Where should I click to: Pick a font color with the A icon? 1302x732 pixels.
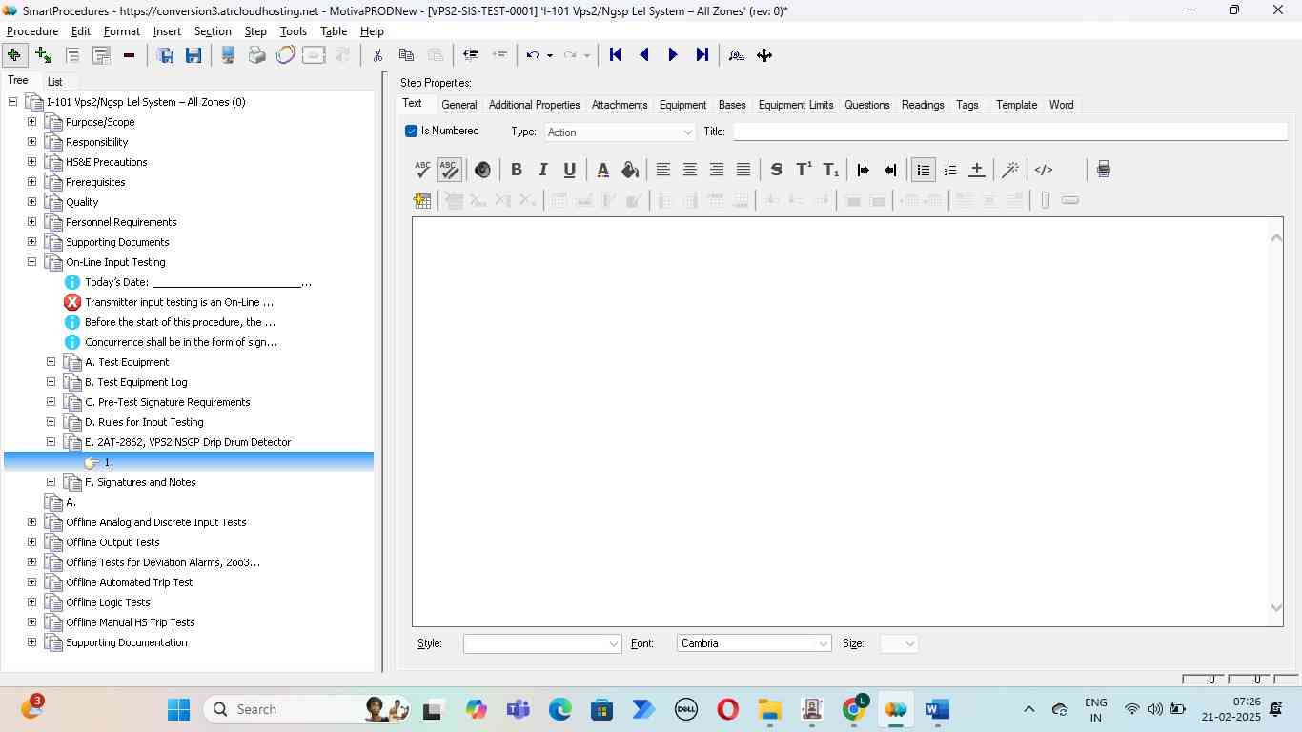coord(602,170)
